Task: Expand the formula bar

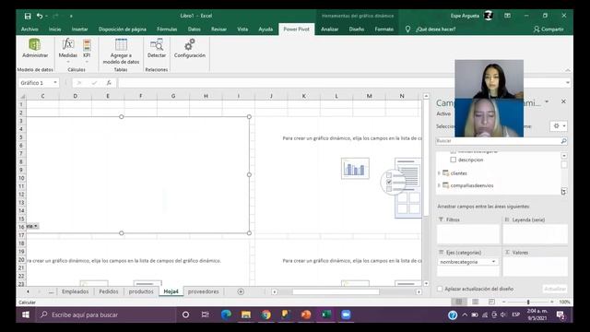Action: (568, 83)
